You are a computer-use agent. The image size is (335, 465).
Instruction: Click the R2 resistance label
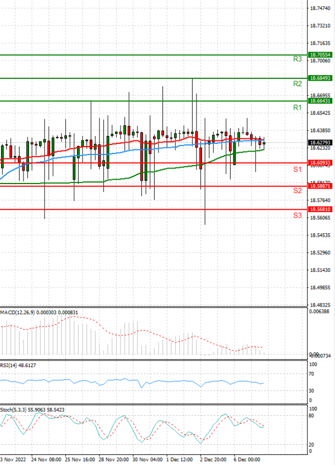pyautogui.click(x=297, y=84)
